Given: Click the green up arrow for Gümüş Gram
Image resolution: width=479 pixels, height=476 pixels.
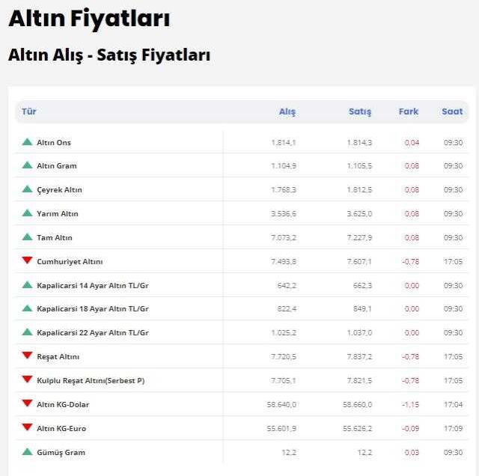Looking at the screenshot, I should point(27,451).
